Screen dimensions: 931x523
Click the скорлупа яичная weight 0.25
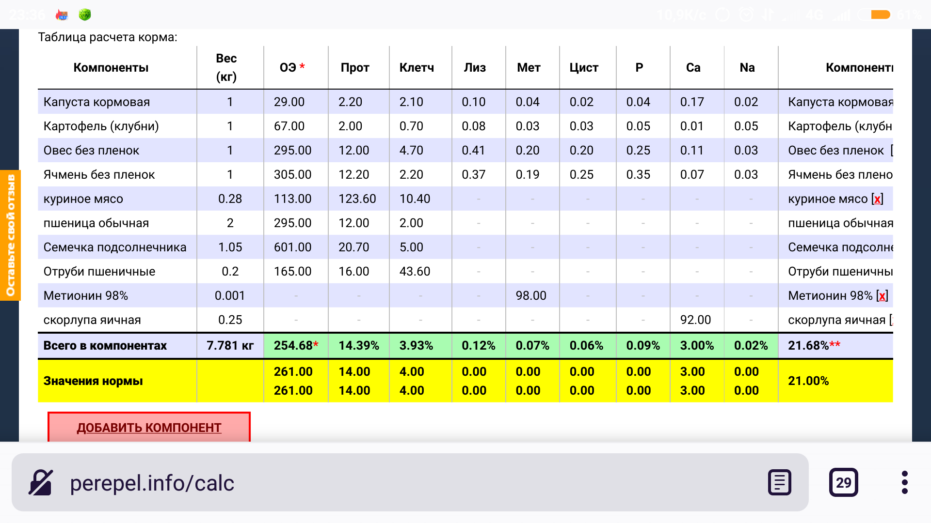[230, 320]
